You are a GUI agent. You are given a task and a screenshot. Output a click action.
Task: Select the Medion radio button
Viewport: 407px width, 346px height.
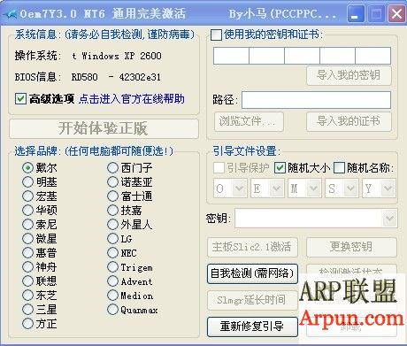pyautogui.click(x=112, y=295)
